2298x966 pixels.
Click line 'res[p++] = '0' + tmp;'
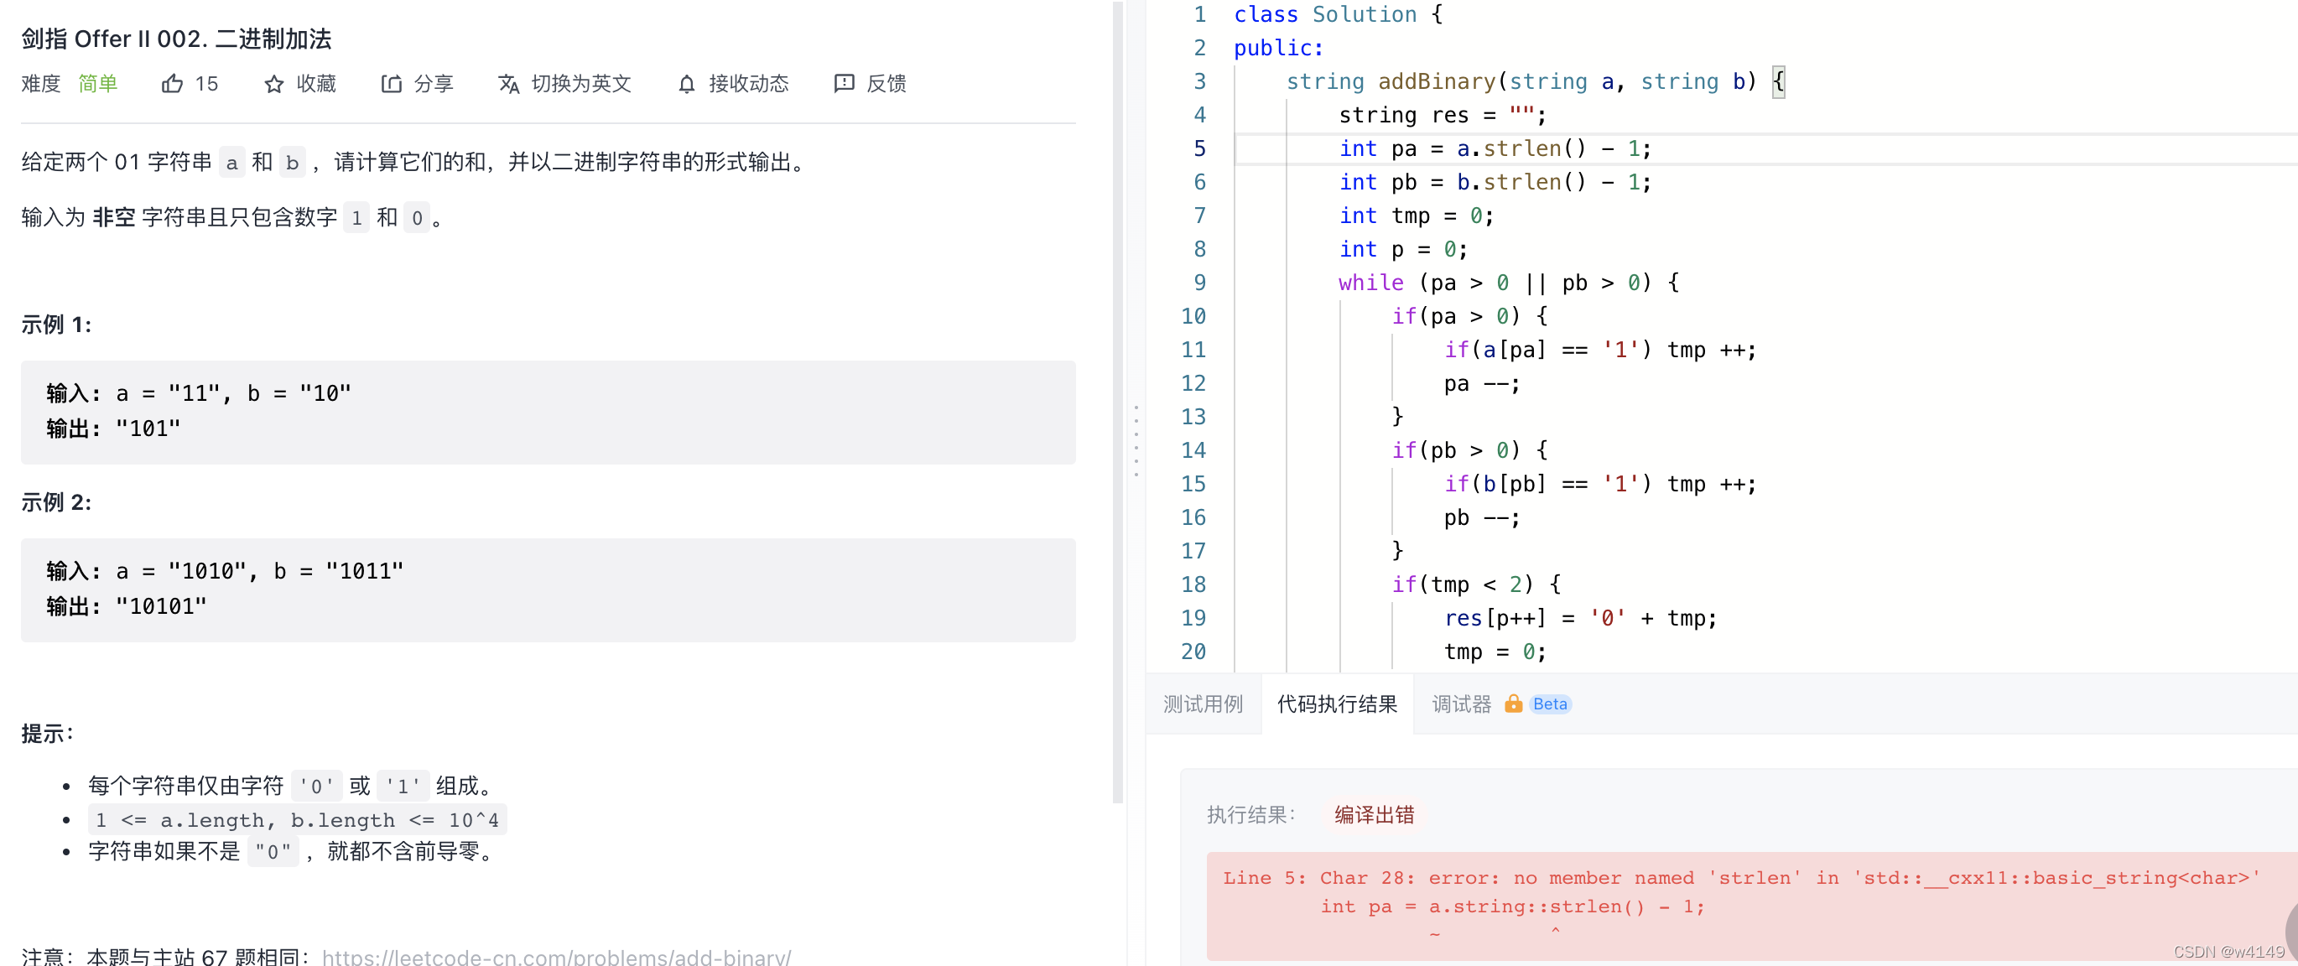(1580, 618)
